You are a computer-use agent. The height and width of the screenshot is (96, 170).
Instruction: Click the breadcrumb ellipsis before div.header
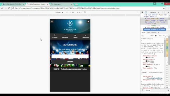pos(142,30)
